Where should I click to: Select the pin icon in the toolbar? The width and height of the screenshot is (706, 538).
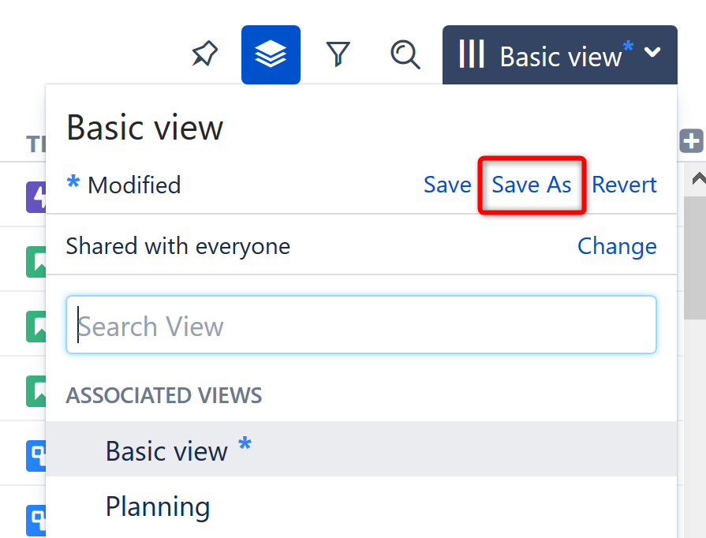tap(204, 54)
